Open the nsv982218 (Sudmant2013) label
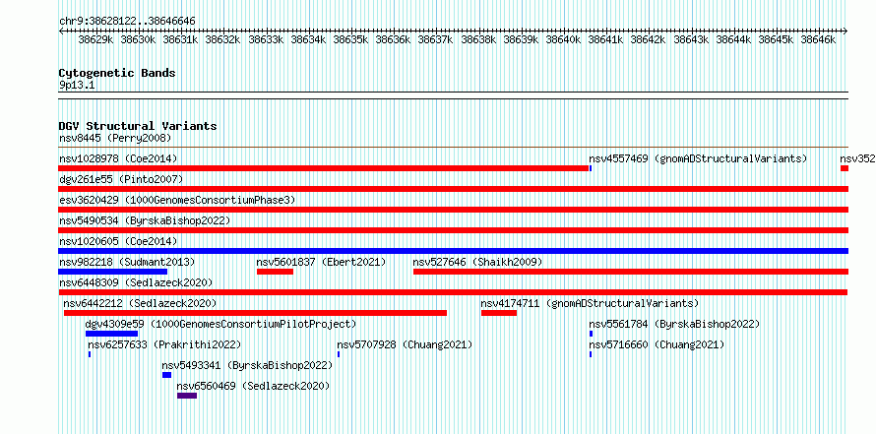The image size is (876, 434). (127, 262)
